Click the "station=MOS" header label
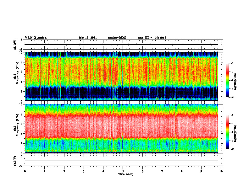 click(117, 38)
